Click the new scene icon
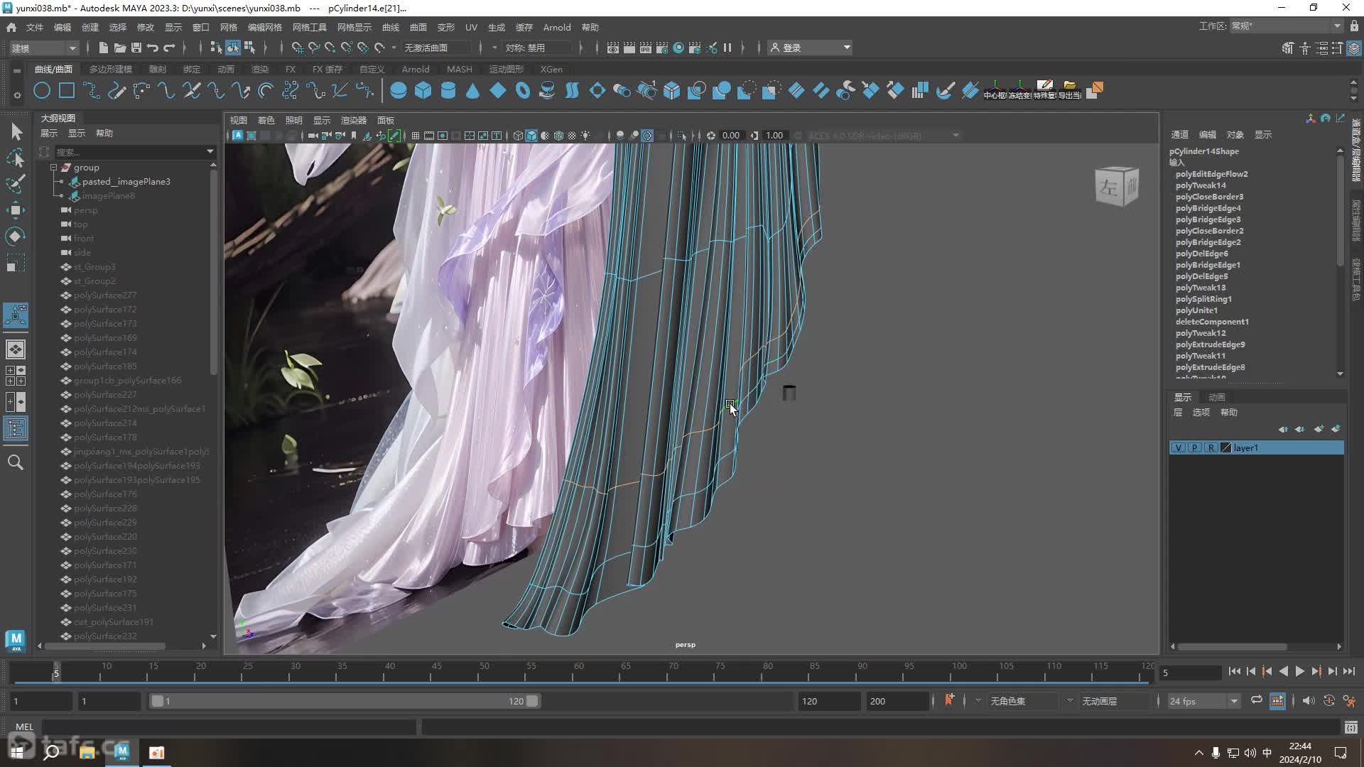Screen dimensions: 1364x767 tap(104, 48)
